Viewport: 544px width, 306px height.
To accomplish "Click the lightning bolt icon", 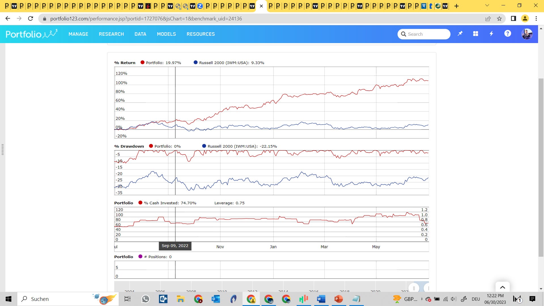I will (x=492, y=34).
